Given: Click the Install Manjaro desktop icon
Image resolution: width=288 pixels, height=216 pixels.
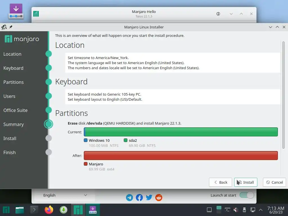Looking at the screenshot, I should point(16,11).
